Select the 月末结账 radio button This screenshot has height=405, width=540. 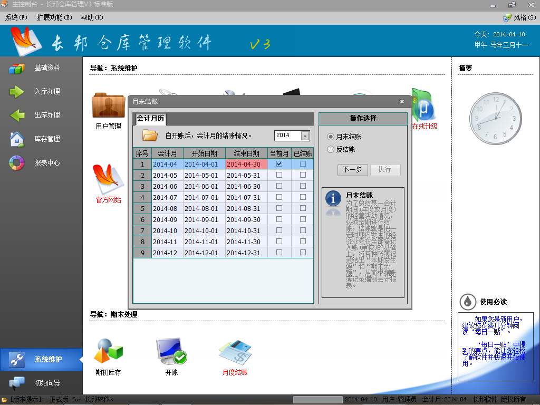point(331,137)
